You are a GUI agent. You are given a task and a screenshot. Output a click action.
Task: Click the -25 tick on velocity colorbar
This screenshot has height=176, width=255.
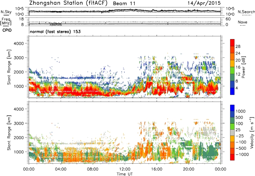240,136
